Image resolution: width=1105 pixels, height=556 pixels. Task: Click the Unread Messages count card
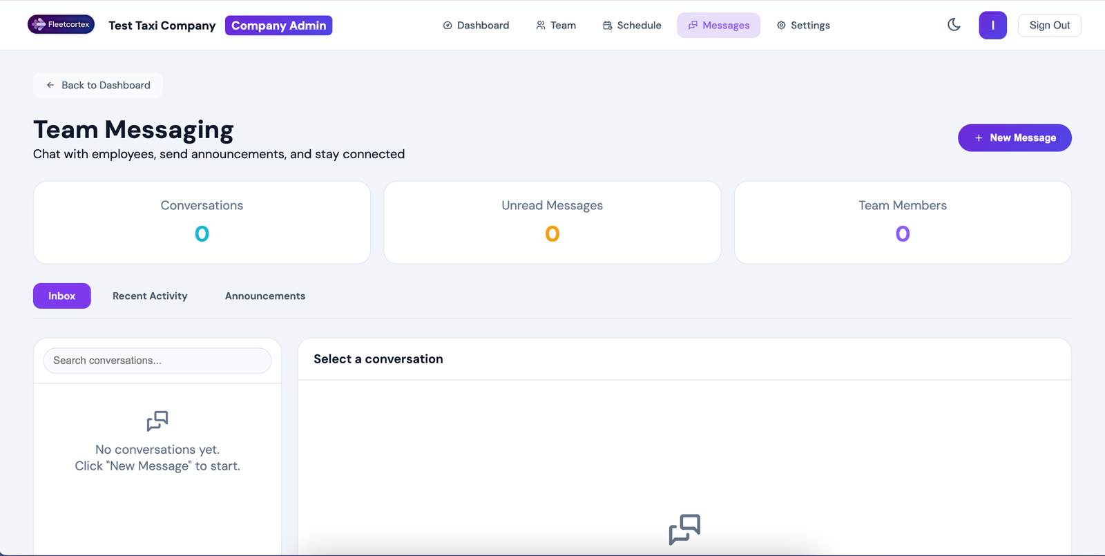[x=552, y=222]
